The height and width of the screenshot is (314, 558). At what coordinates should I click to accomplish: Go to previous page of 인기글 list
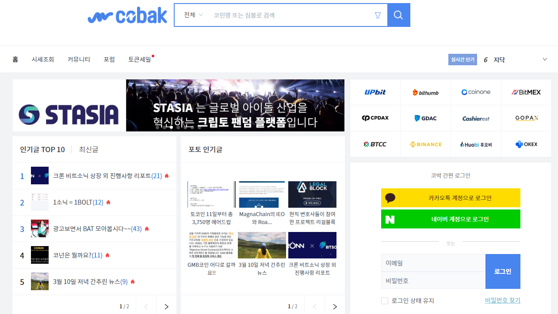146,307
